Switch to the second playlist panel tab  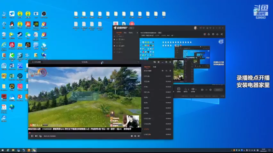coord(155,67)
